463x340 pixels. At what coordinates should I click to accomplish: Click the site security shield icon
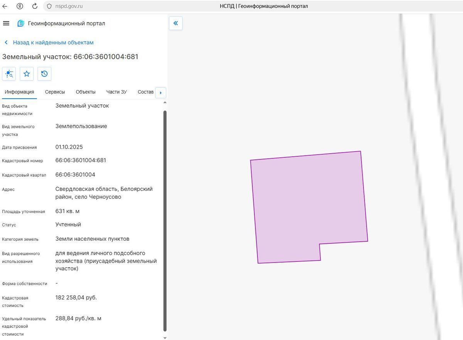coord(49,6)
